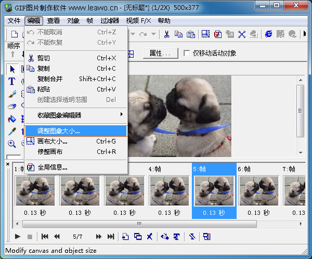Open the 查看 menu

click(x=54, y=21)
